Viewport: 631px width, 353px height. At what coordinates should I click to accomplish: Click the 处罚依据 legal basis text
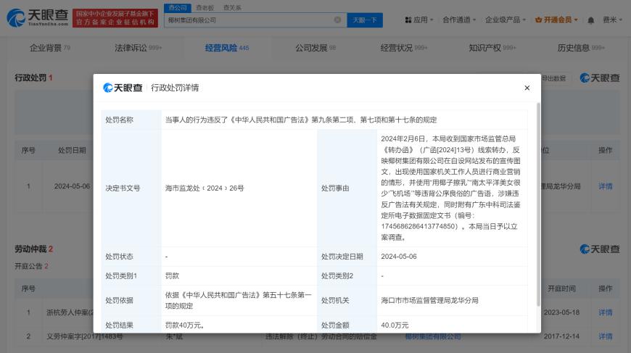tap(238, 300)
